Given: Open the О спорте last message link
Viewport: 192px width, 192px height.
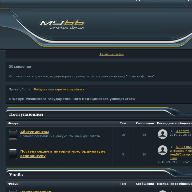Looking at the screenshot, I should [x=183, y=131].
